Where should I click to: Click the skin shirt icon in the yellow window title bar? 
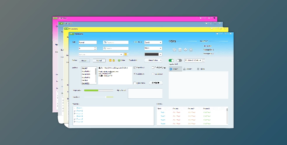pyautogui.click(x=212, y=29)
